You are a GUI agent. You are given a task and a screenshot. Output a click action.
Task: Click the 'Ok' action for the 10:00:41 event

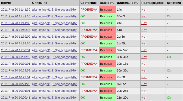pyautogui.click(x=169, y=98)
